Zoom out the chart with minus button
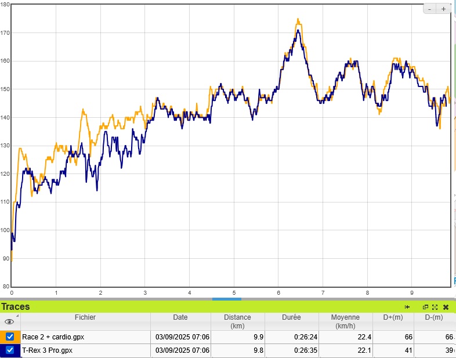The width and height of the screenshot is (456, 358). 429,9
